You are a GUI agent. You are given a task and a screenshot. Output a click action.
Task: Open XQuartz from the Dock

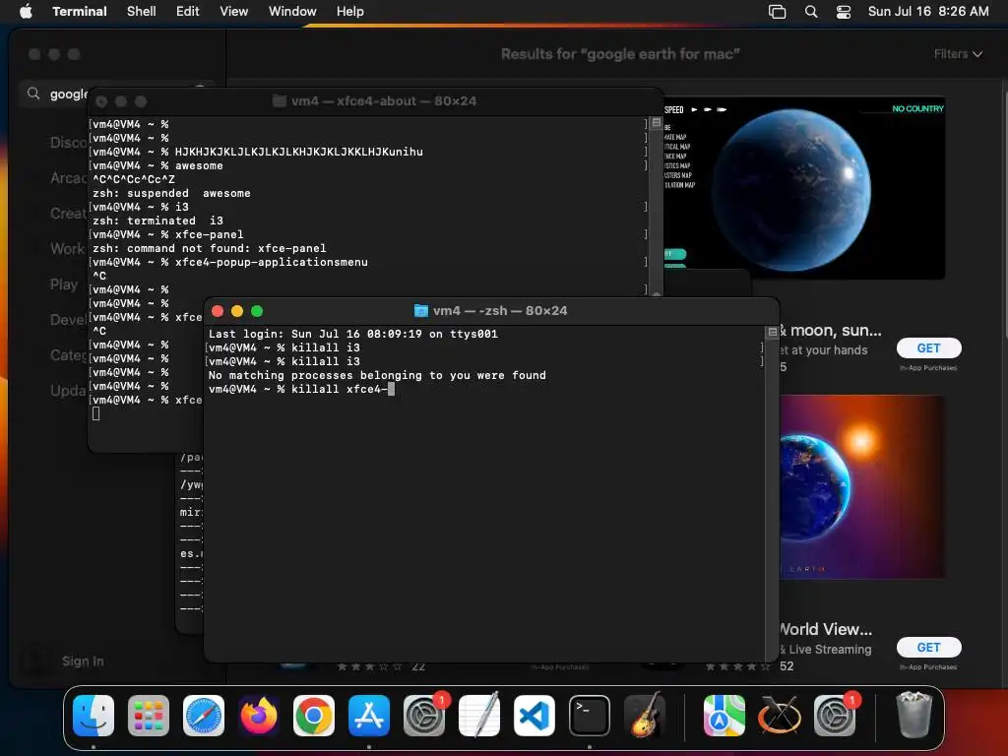point(780,716)
